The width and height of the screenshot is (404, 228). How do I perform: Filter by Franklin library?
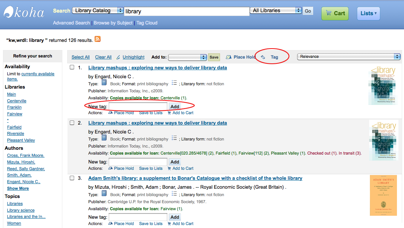tap(14, 107)
